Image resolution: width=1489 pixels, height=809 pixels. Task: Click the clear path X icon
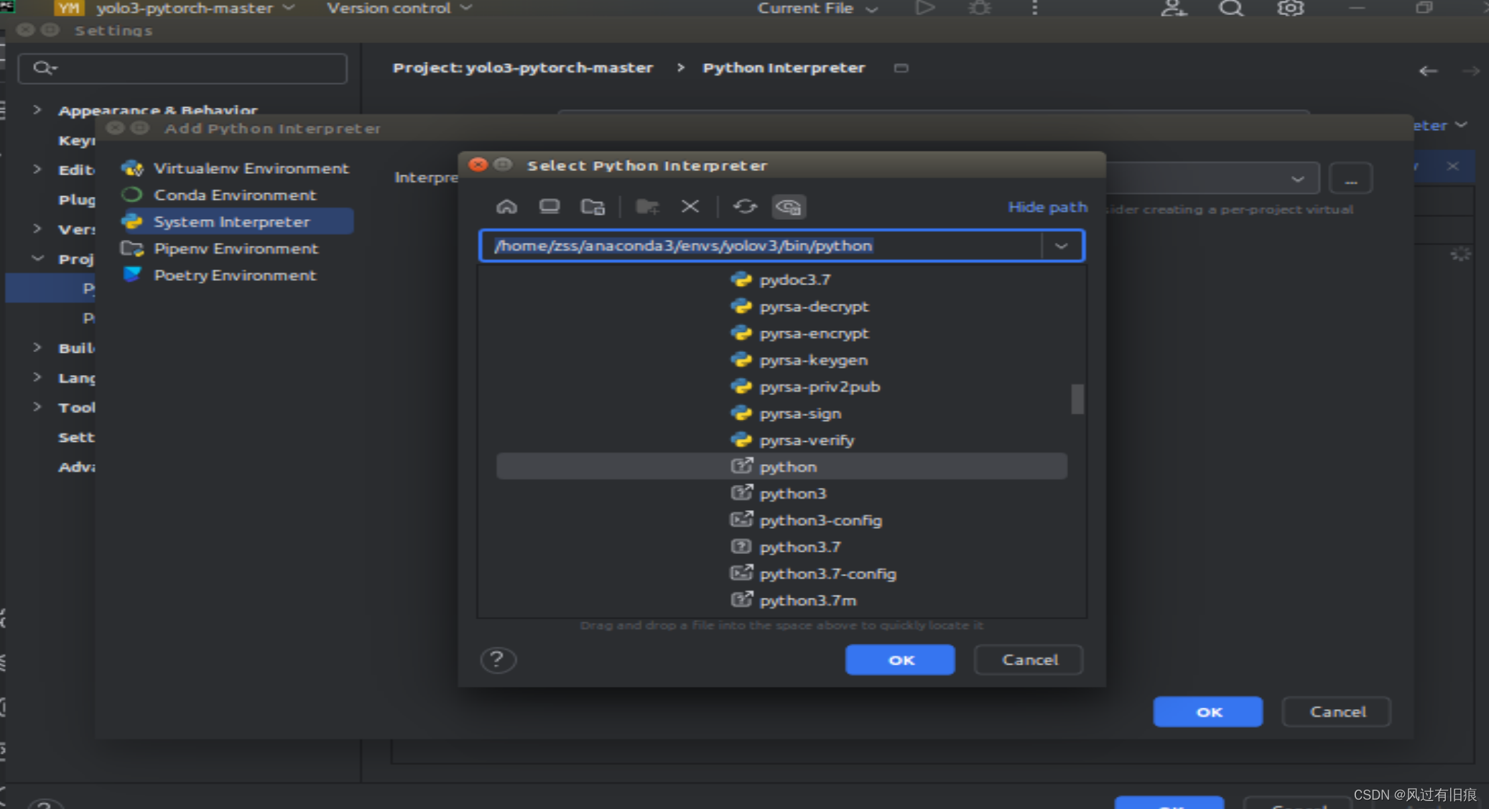(690, 206)
